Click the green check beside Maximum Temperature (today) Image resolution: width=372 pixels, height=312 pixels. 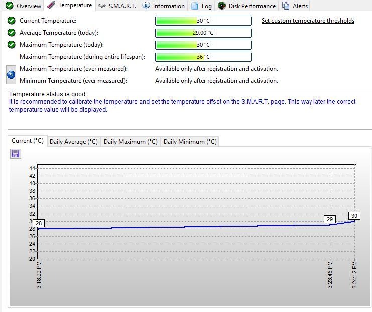coord(12,45)
